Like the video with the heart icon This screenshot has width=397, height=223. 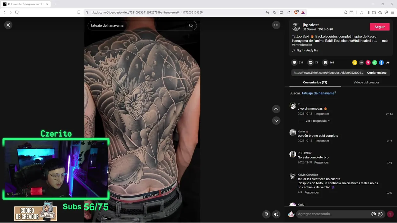[x=295, y=63]
